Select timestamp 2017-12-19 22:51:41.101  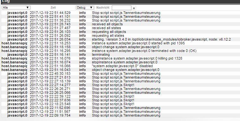point(50,16)
